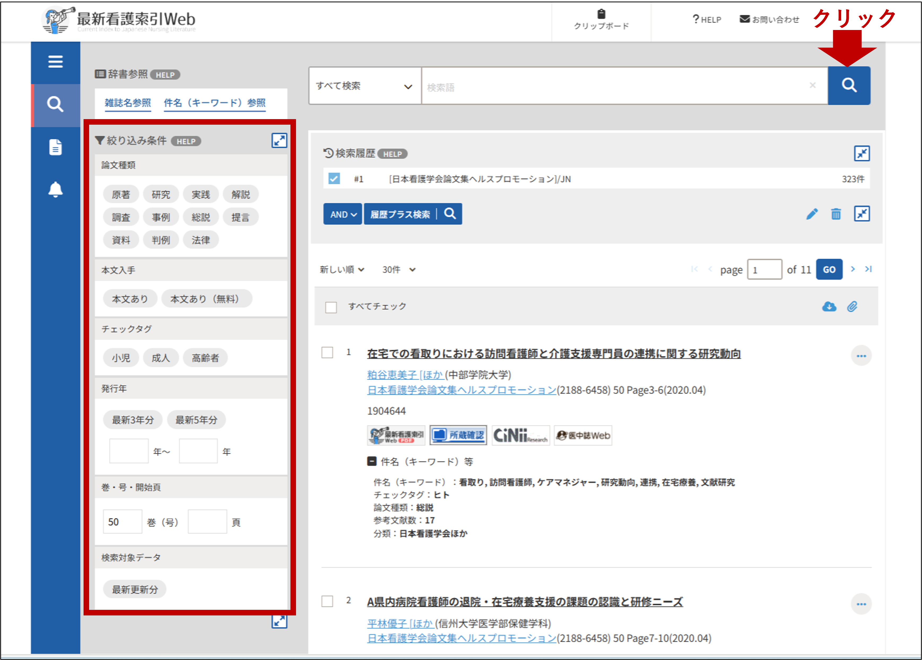Toggle the checkbox for history #1
Image resolution: width=922 pixels, height=660 pixels.
[x=334, y=179]
